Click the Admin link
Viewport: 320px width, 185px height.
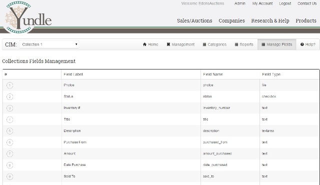pyautogui.click(x=240, y=3)
